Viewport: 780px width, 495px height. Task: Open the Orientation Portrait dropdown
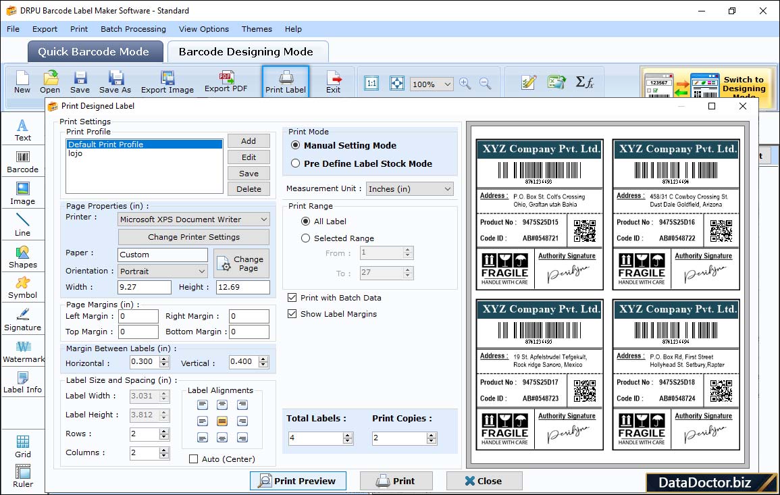point(163,271)
